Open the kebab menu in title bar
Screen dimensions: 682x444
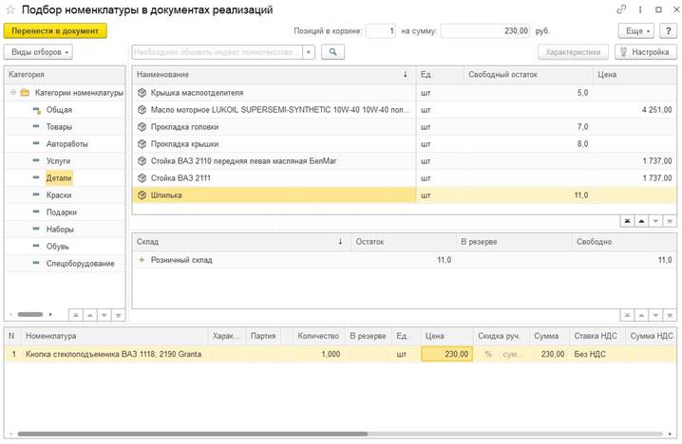(x=640, y=9)
